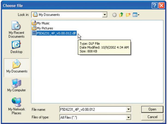Click the Open button
168x124 pixels.
point(152,109)
